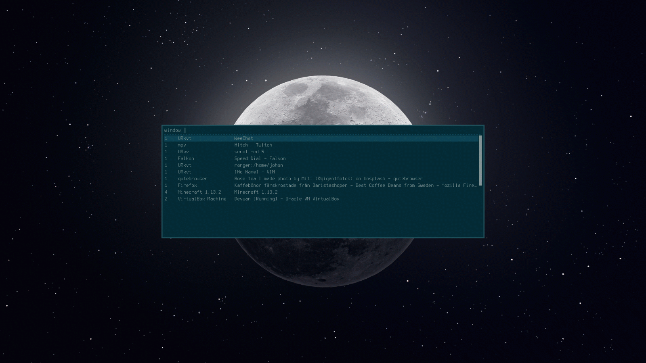Select the WeeChat URxvt window entry
This screenshot has height=363, width=646.
click(x=243, y=138)
